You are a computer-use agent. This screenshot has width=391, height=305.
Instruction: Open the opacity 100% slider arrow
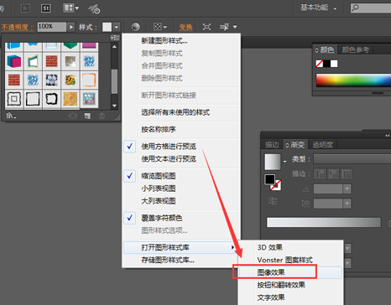[71, 27]
